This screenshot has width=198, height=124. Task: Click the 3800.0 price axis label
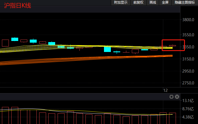click(188, 20)
